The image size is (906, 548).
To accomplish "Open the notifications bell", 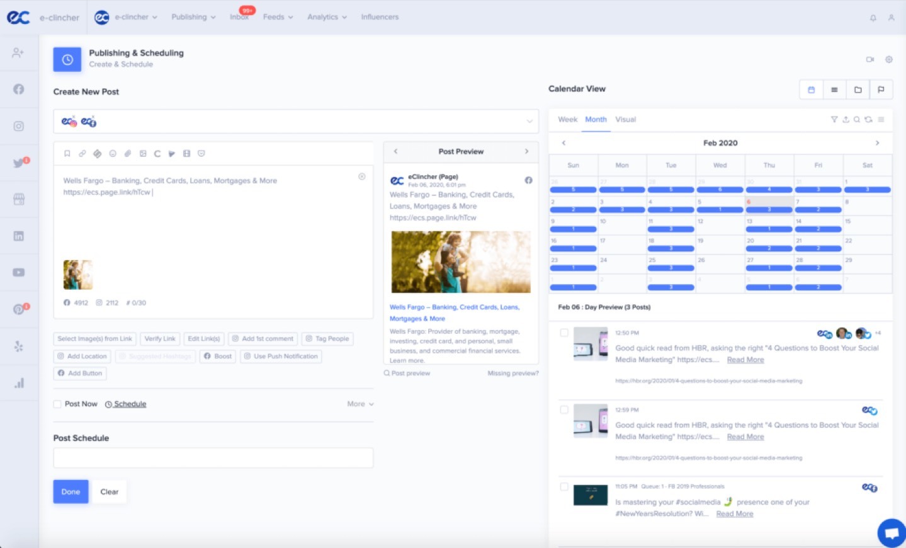I will [873, 18].
